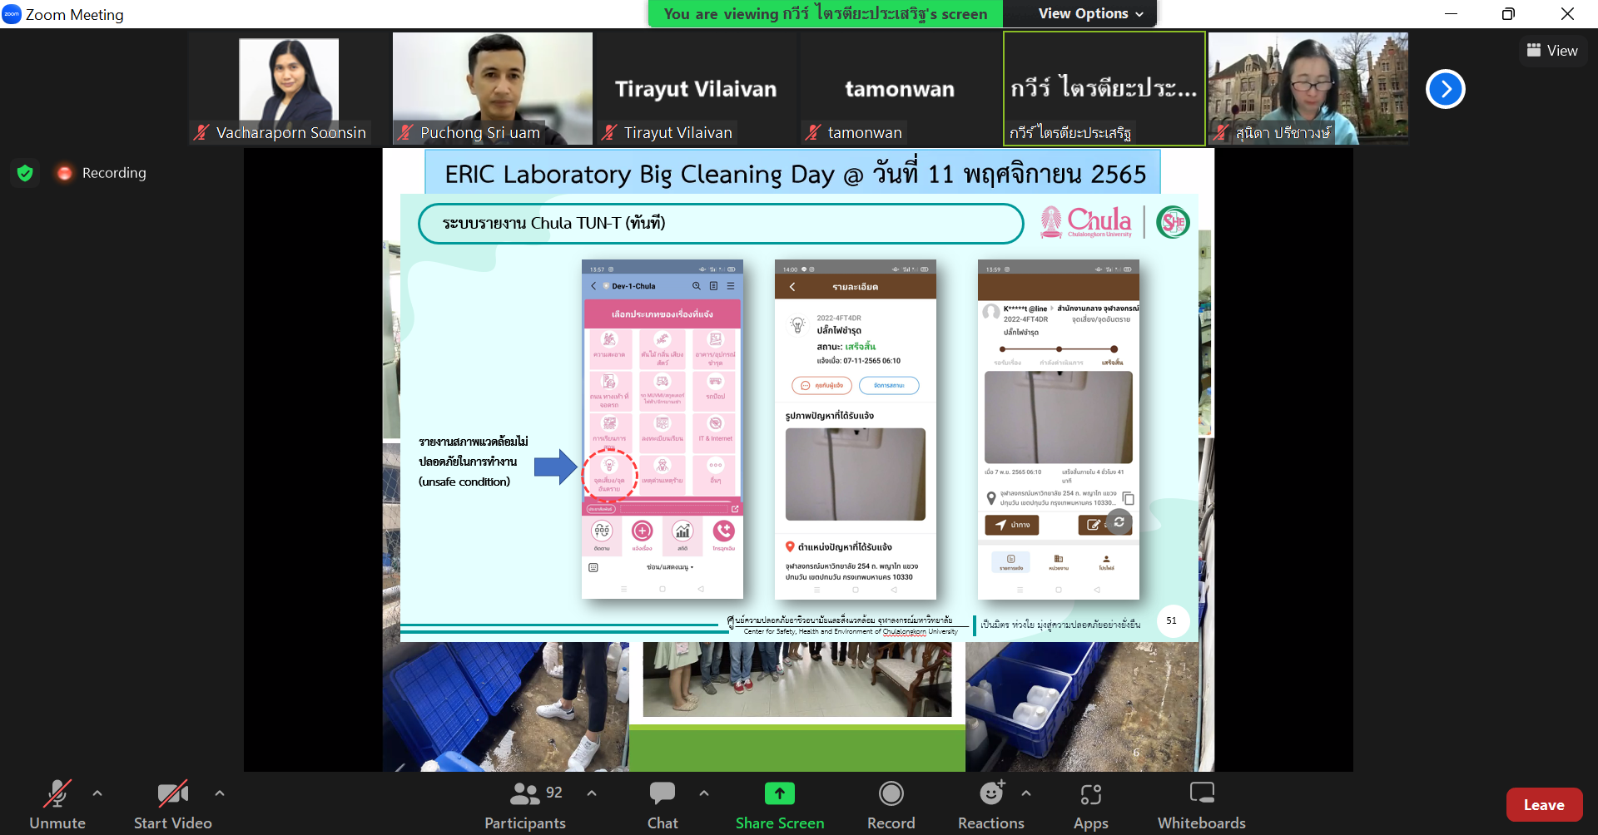
Task: Start recording with the Record button
Action: click(891, 804)
